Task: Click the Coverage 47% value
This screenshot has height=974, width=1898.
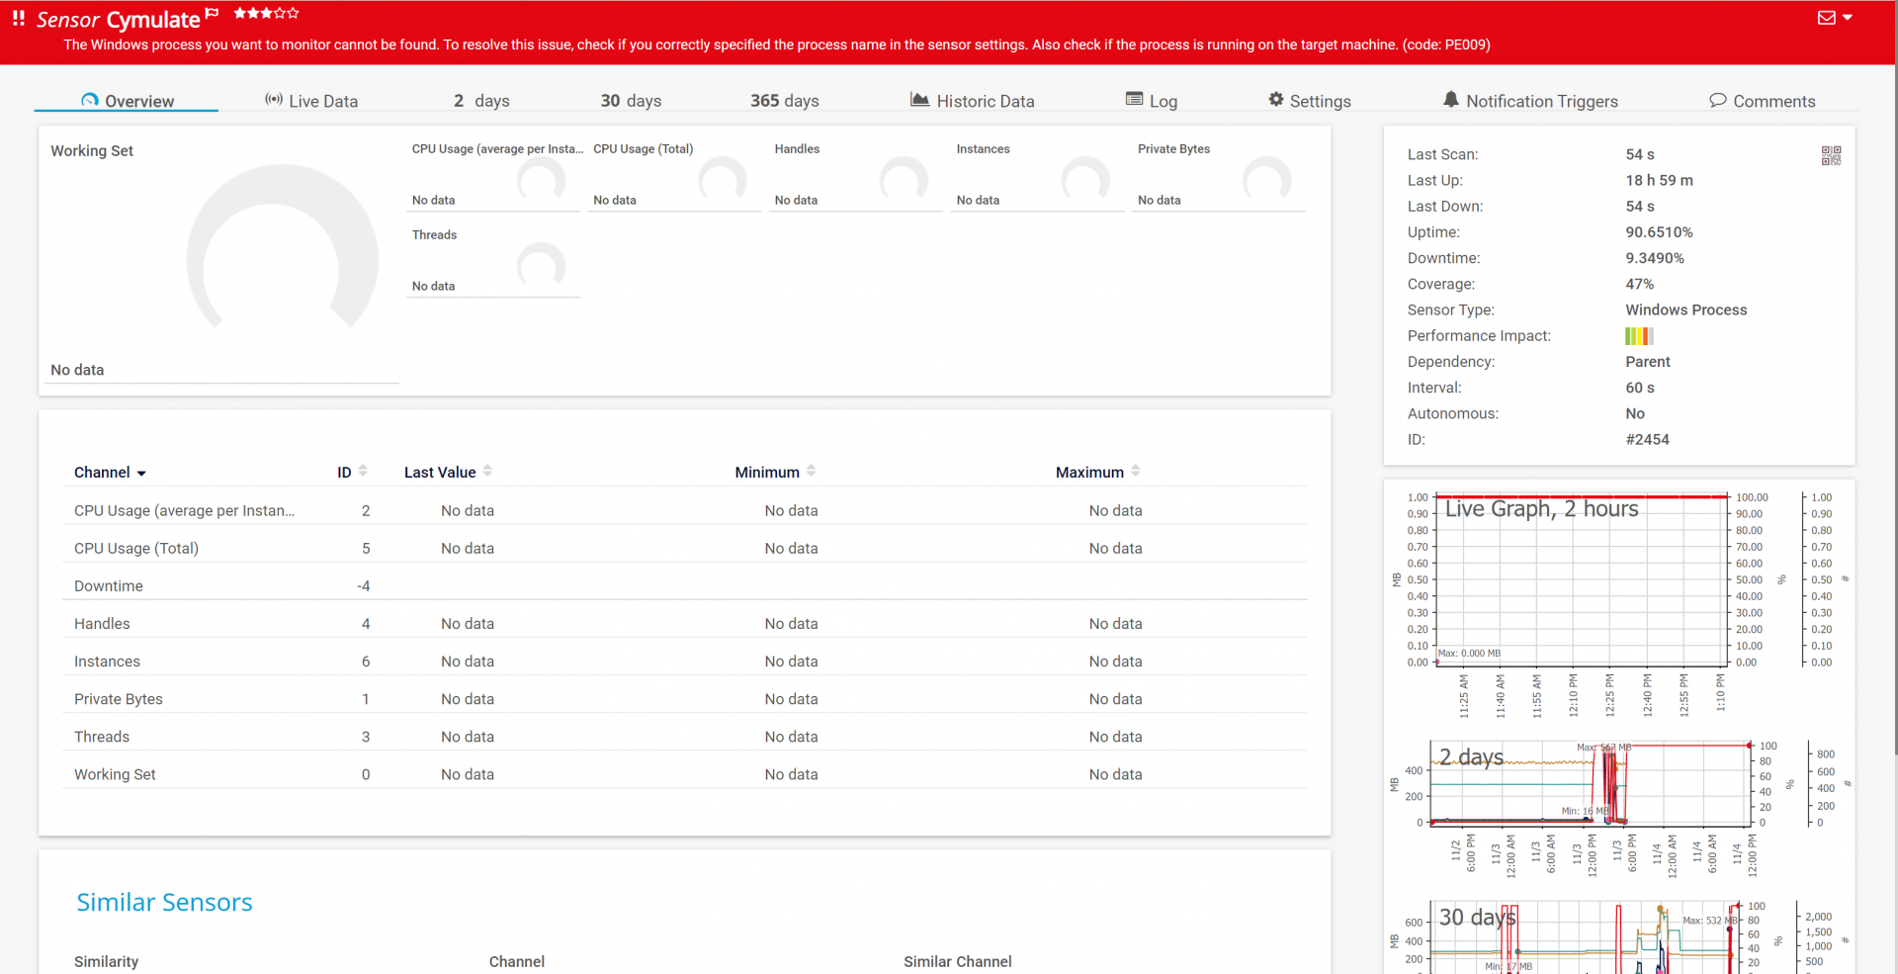Action: [1639, 284]
